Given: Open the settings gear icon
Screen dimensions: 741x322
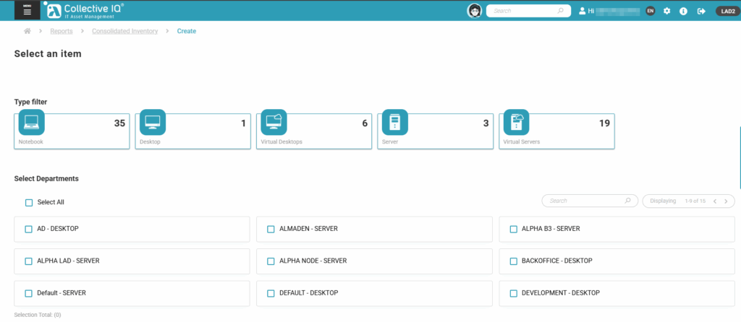Looking at the screenshot, I should click(667, 11).
